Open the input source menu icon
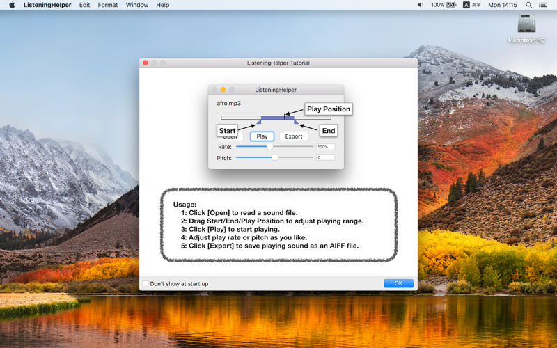Image resolution: width=557 pixels, height=348 pixels. tap(466, 5)
